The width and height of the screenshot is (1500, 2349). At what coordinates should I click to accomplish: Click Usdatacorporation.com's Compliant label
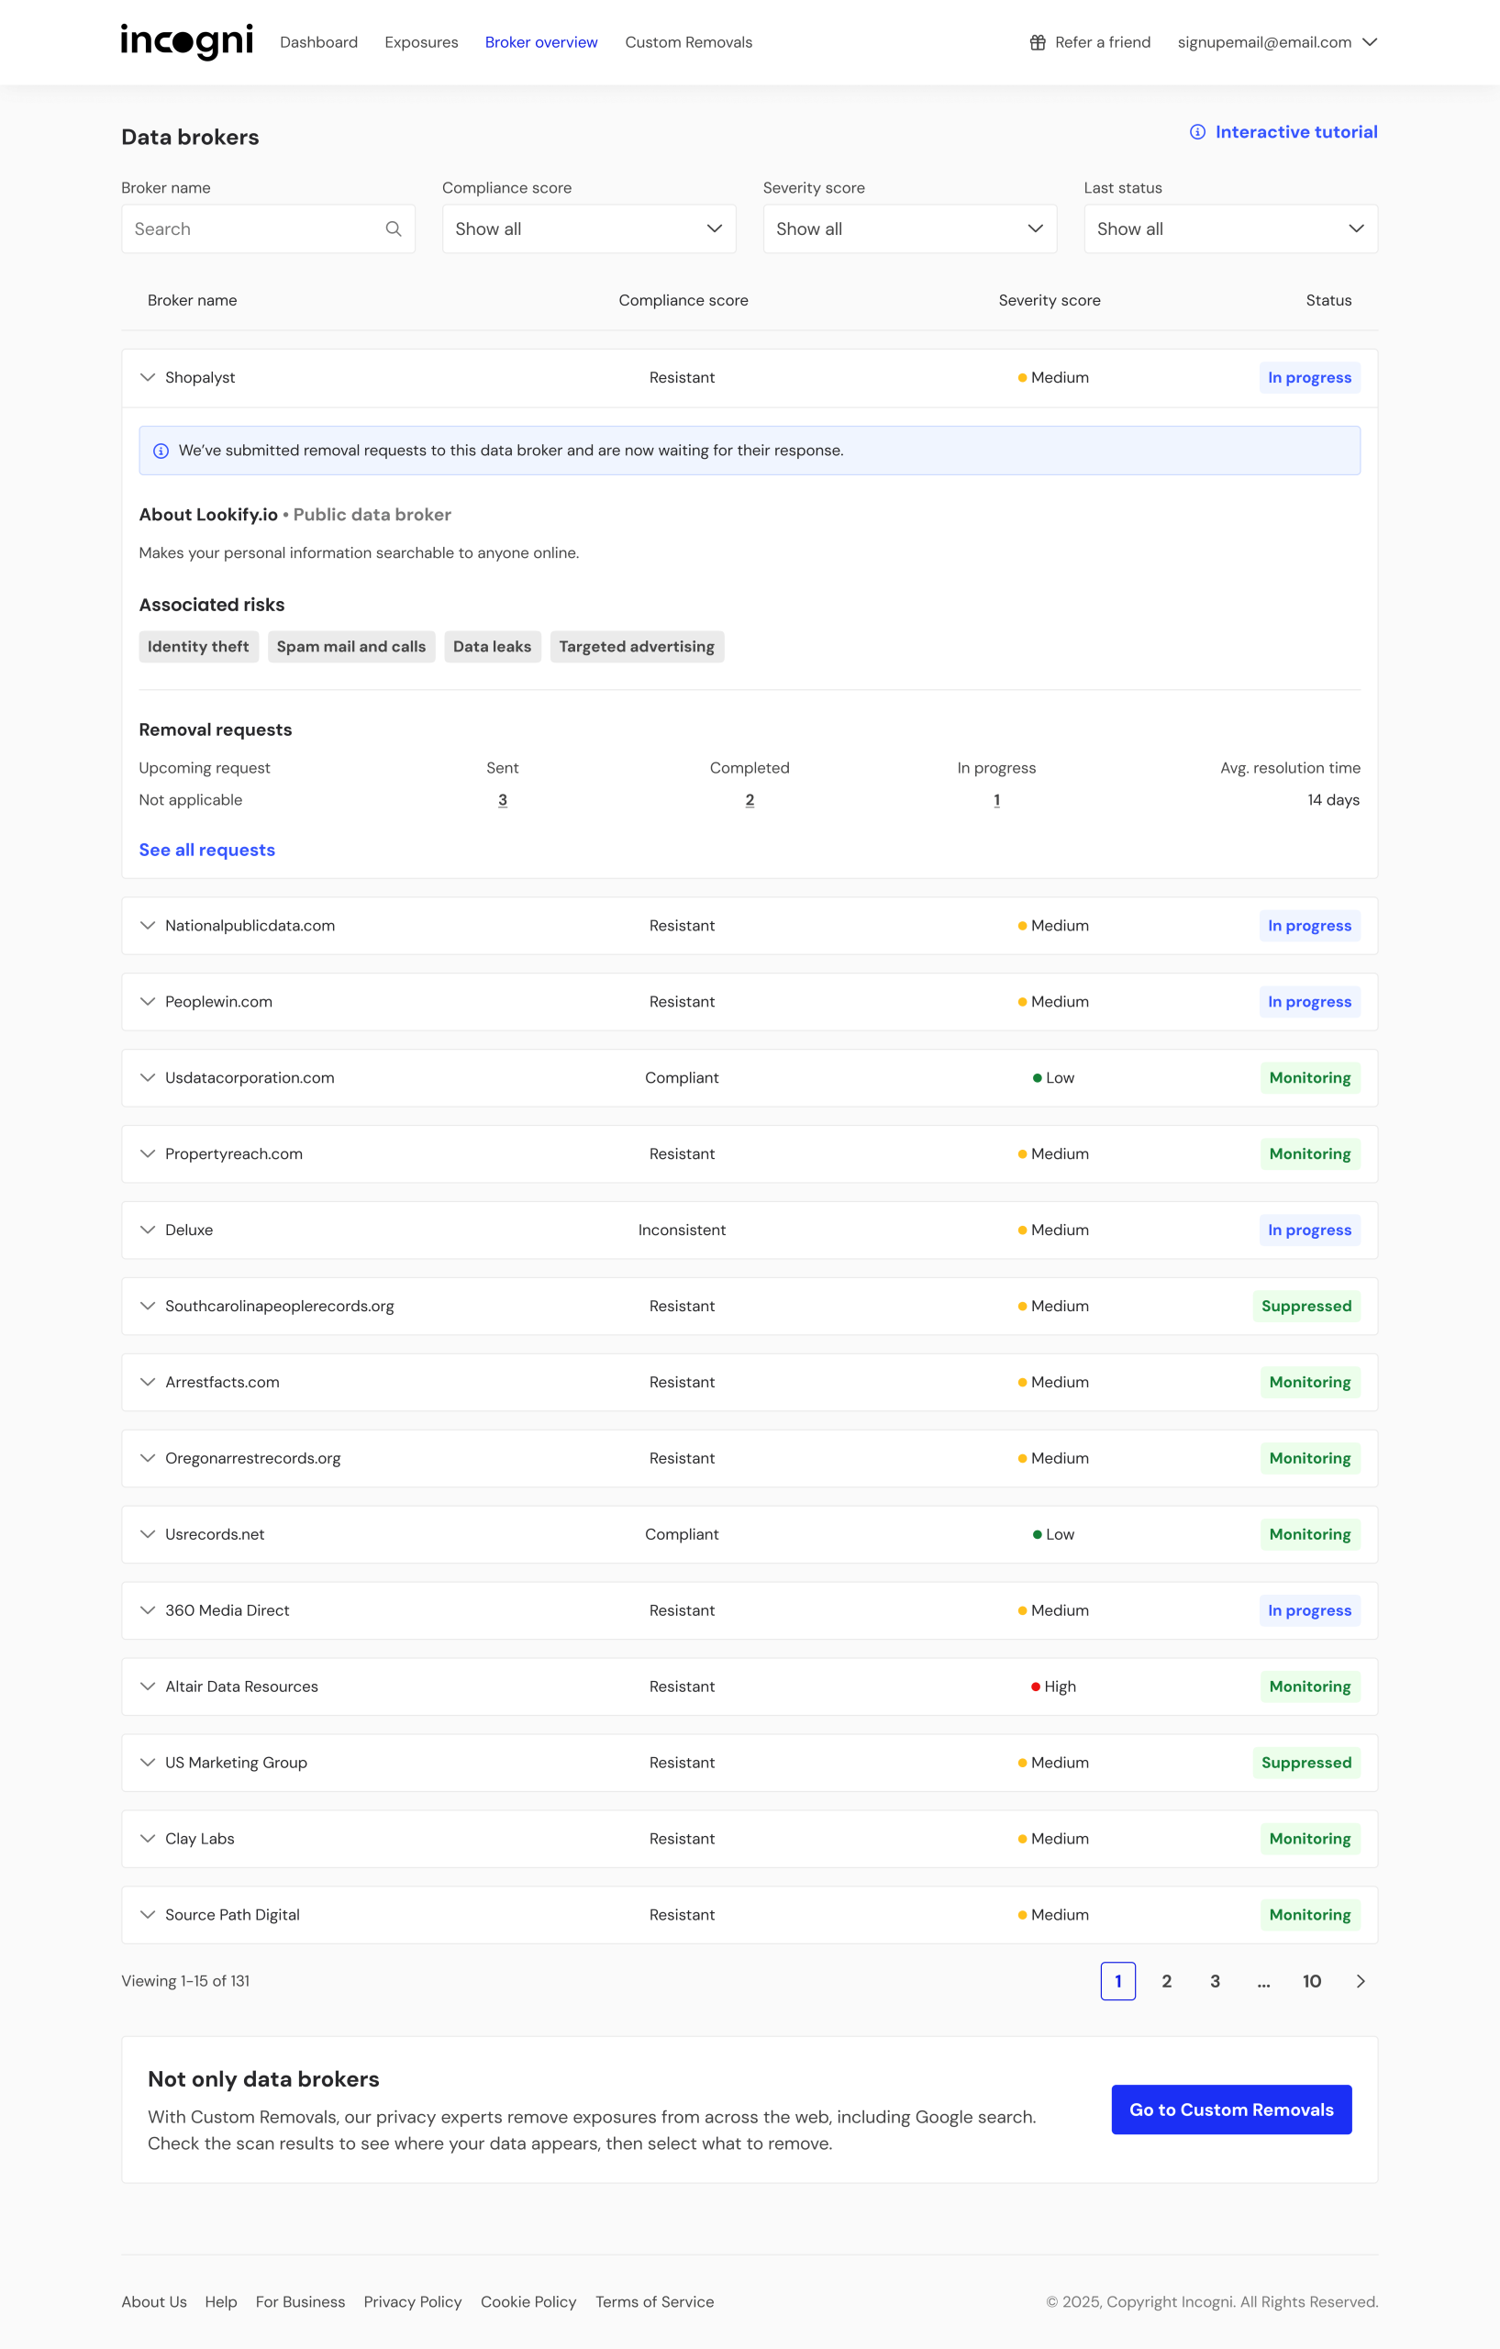pyautogui.click(x=682, y=1078)
